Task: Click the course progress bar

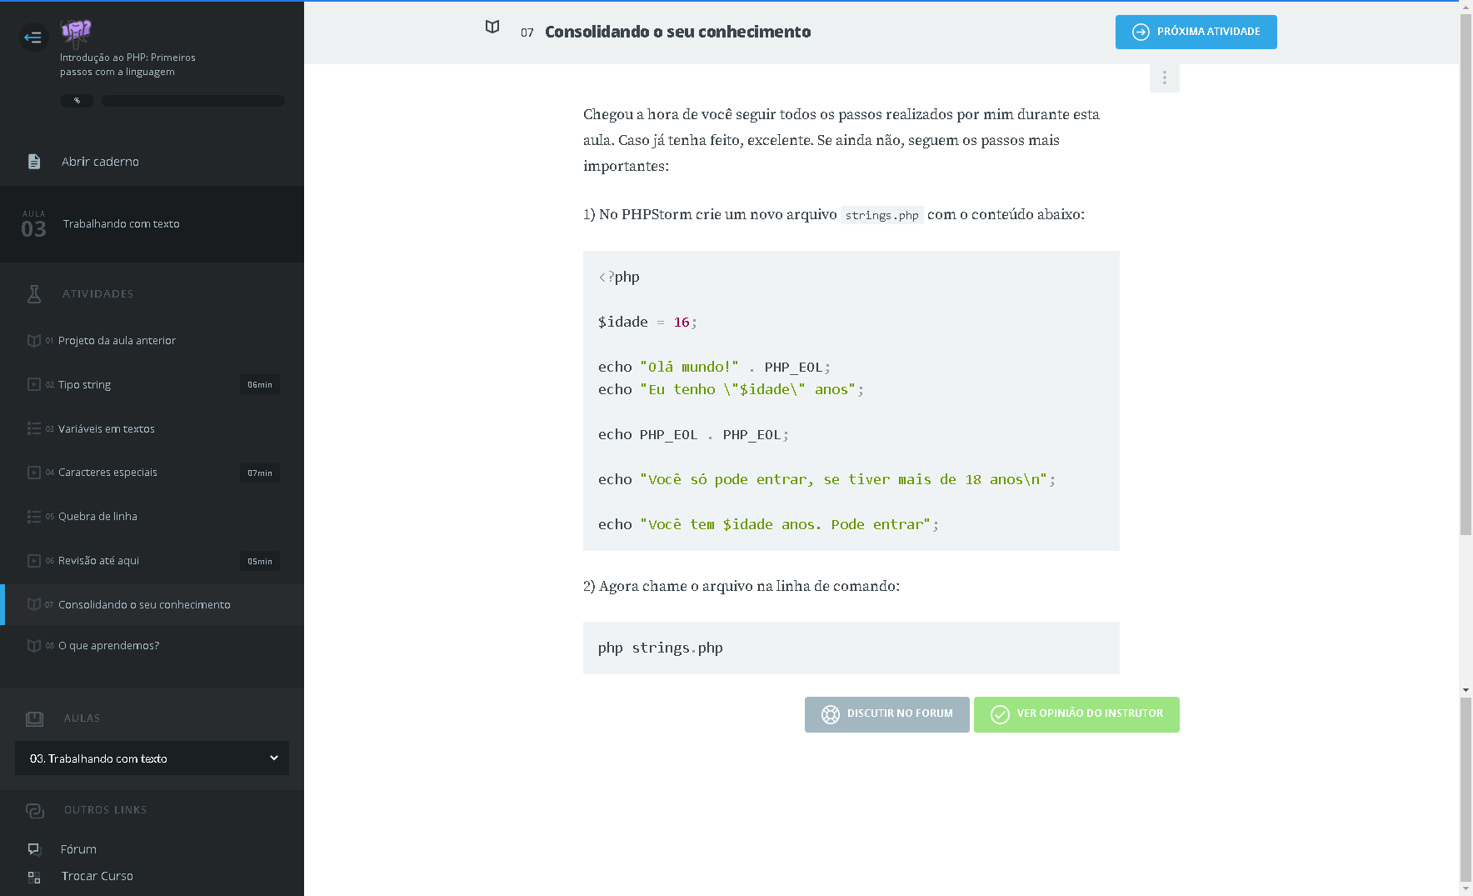Action: click(x=192, y=101)
